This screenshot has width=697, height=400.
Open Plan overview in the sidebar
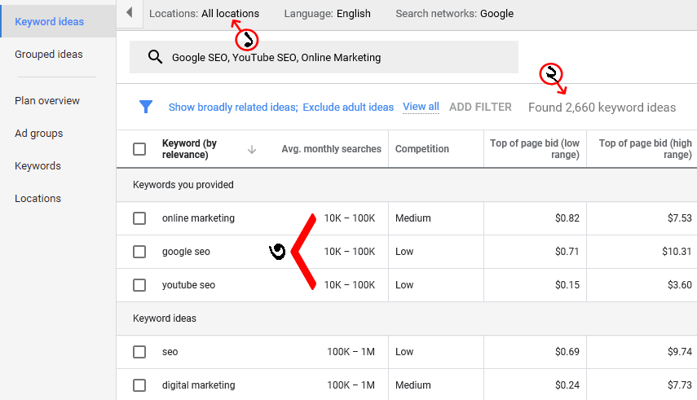(47, 101)
